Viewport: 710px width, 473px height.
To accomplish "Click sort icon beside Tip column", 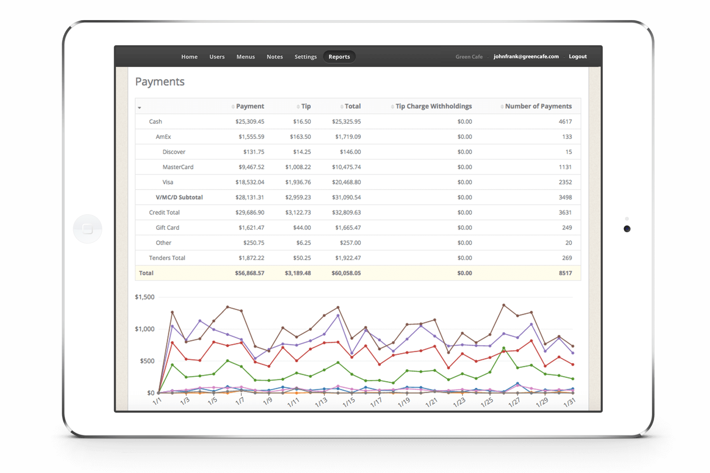I will point(298,107).
